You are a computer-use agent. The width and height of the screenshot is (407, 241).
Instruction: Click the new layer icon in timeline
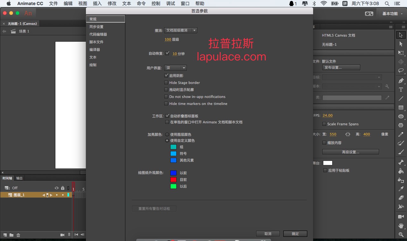pyautogui.click(x=5, y=235)
